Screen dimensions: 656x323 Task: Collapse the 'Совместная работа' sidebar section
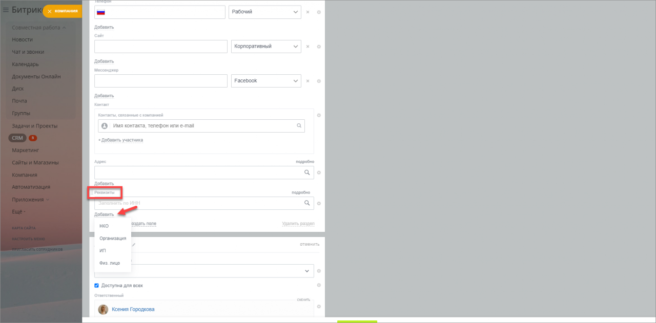point(39,28)
